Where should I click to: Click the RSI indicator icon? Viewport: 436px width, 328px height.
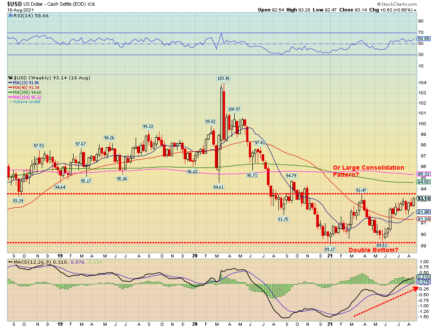(x=10, y=15)
